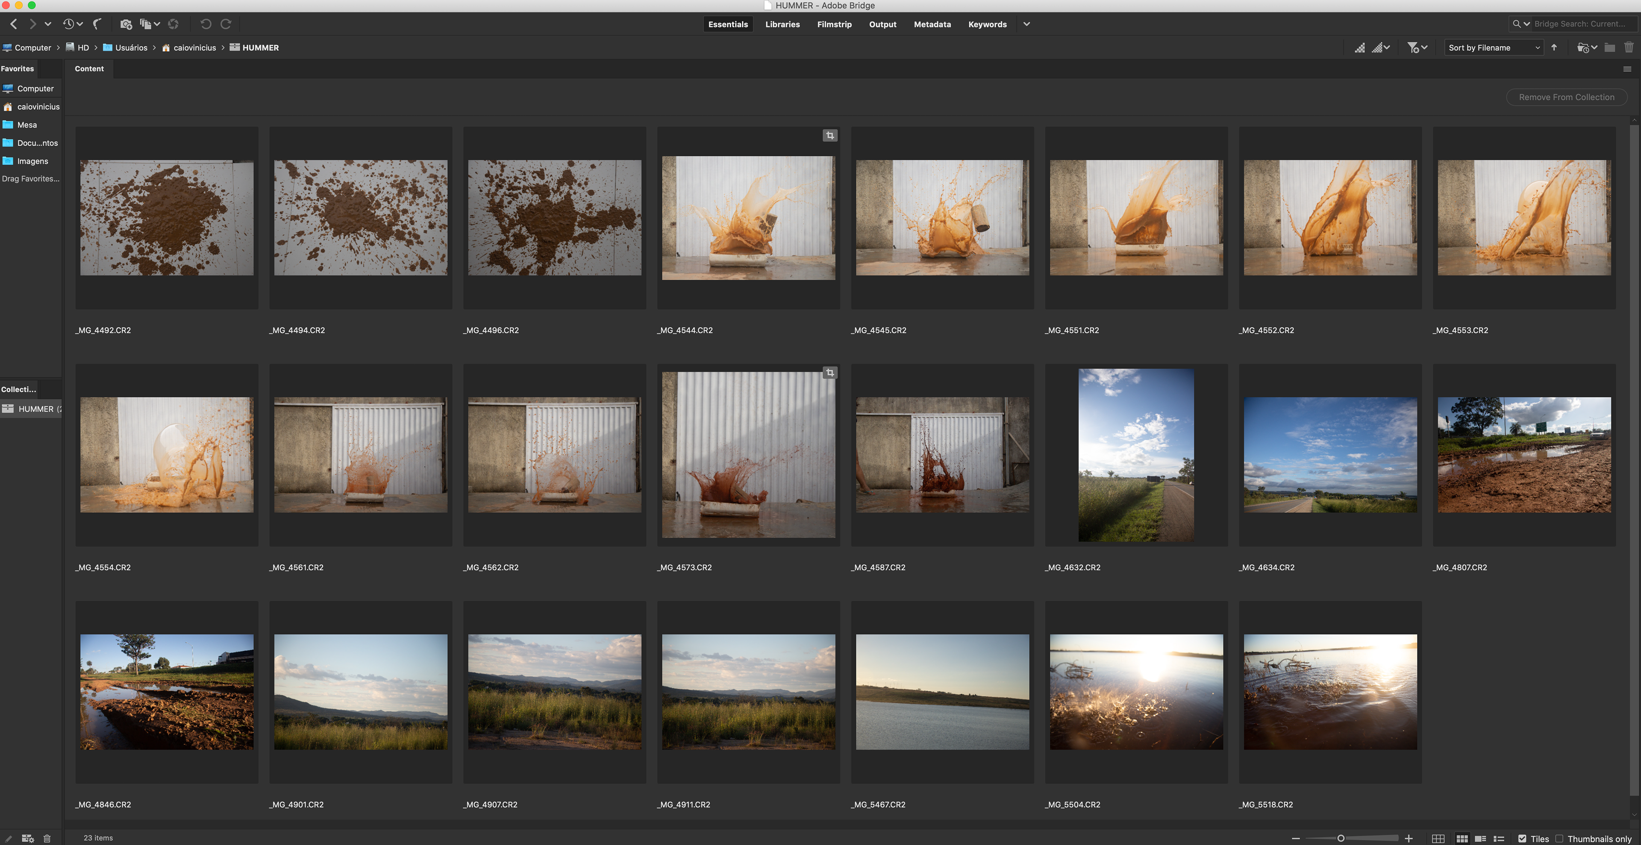This screenshot has height=845, width=1641.
Task: Expand the workspace switcher chevron after Keywords
Action: 1026,24
